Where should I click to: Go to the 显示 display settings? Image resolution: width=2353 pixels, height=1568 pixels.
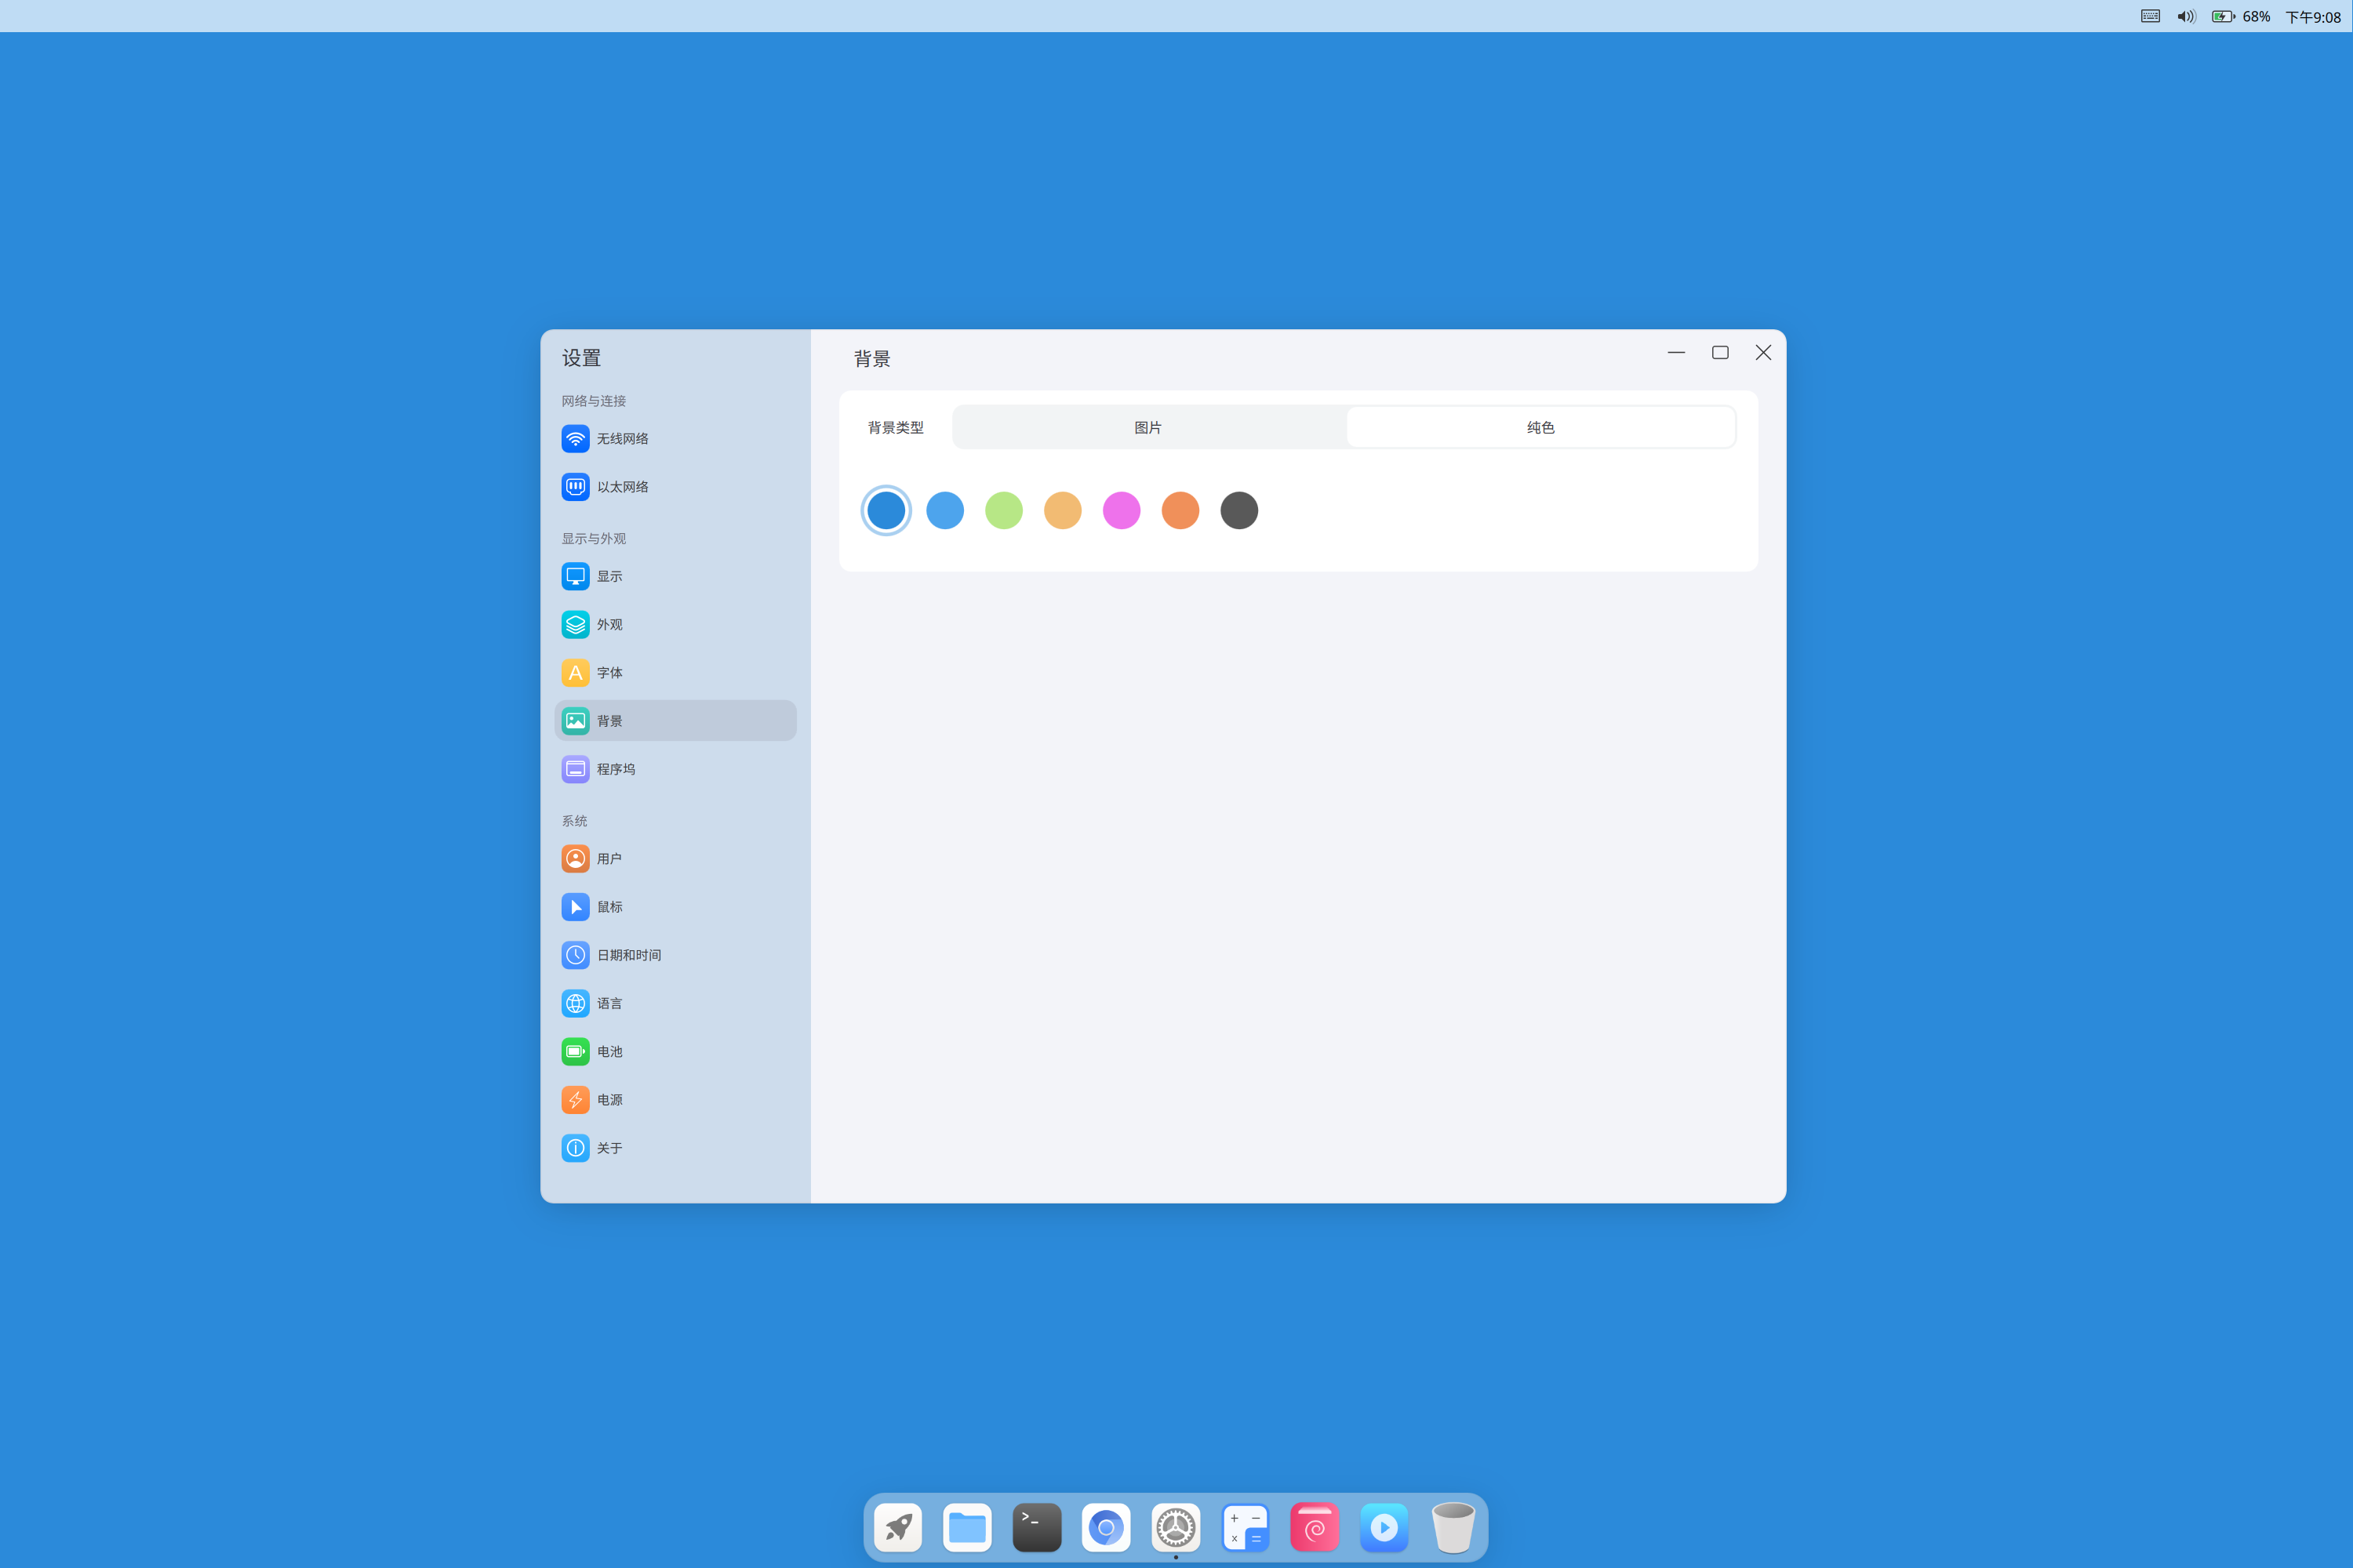pyautogui.click(x=609, y=576)
